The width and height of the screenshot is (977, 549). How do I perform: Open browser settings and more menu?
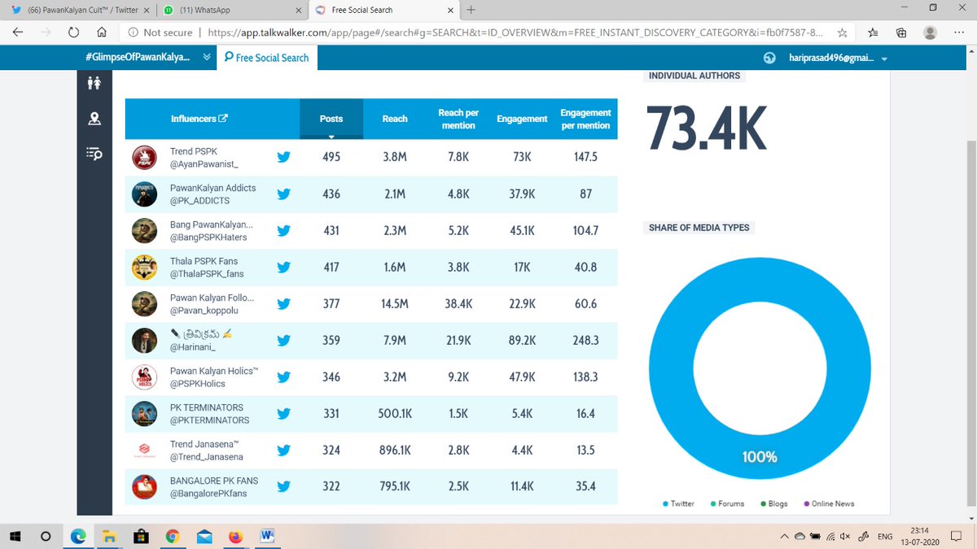[x=959, y=33]
